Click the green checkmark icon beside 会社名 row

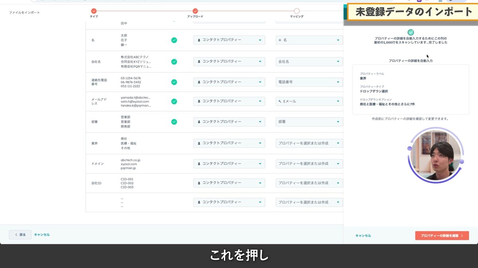174,62
